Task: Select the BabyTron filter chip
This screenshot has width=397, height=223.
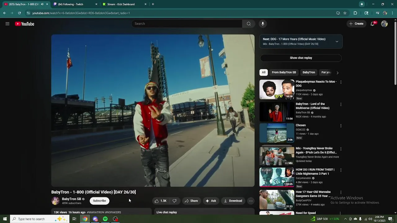Action: pyautogui.click(x=309, y=72)
